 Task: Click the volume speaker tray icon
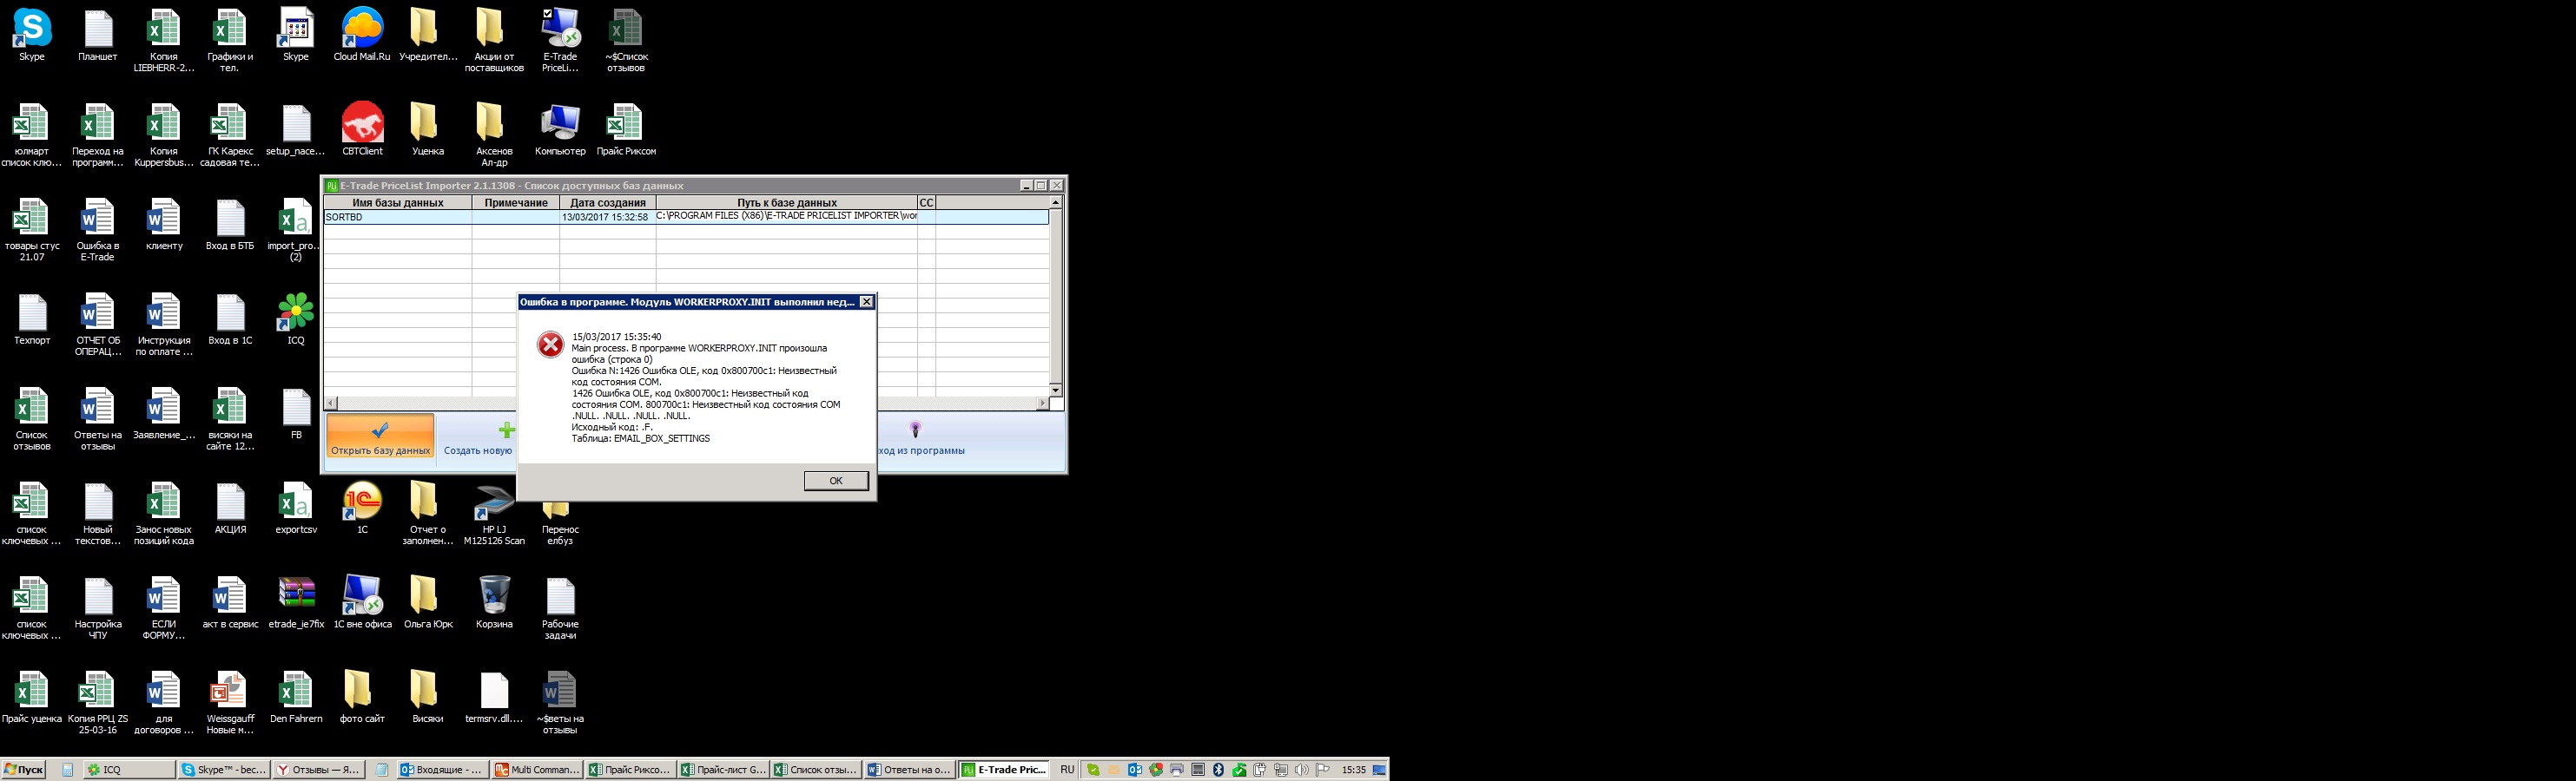[x=1301, y=770]
